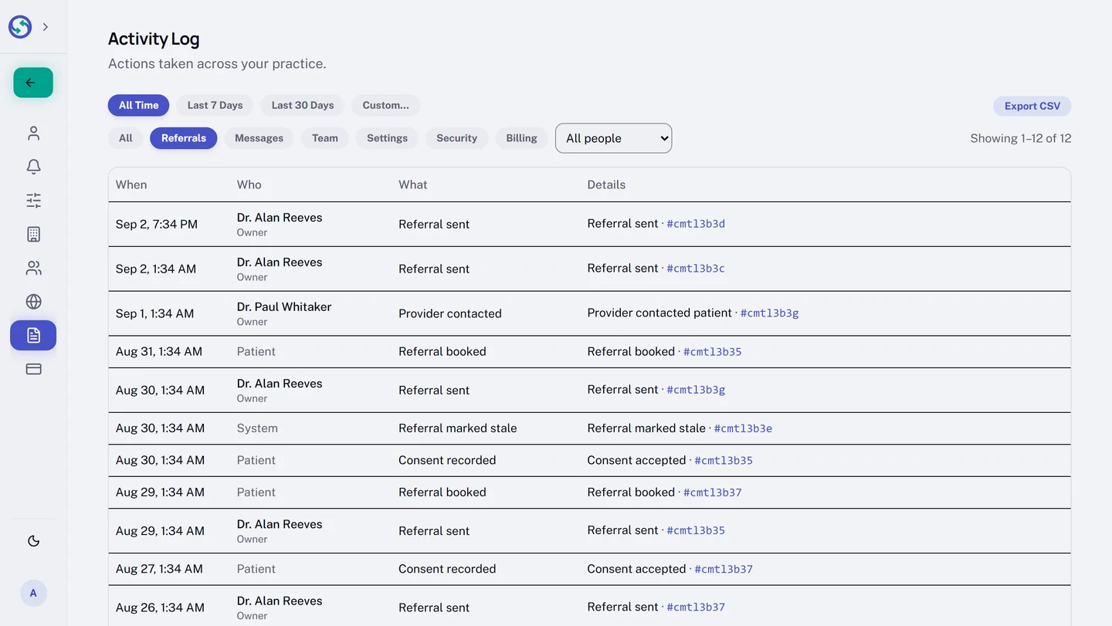Toggle dark mode moon icon
Image resolution: width=1112 pixels, height=626 pixels.
pos(33,541)
